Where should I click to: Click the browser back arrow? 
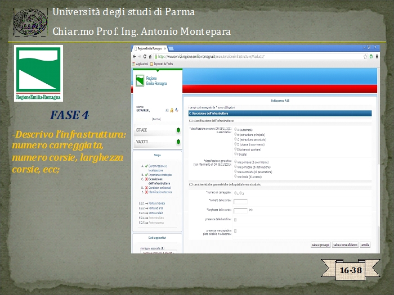[134, 57]
